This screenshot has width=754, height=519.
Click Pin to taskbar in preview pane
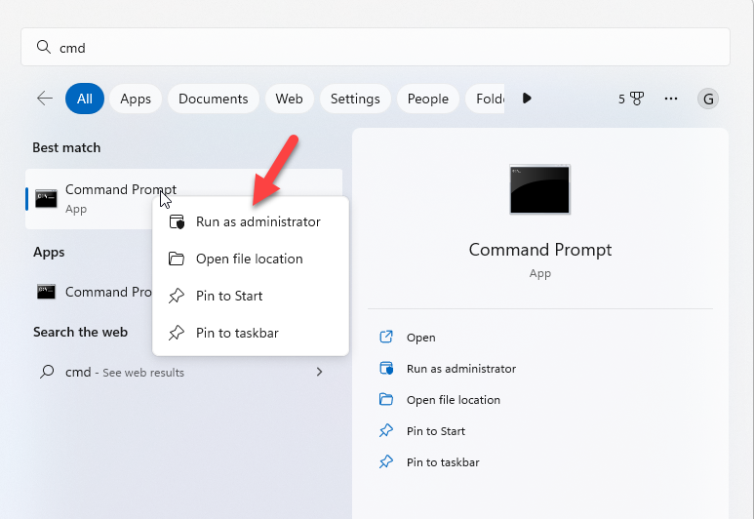[443, 462]
